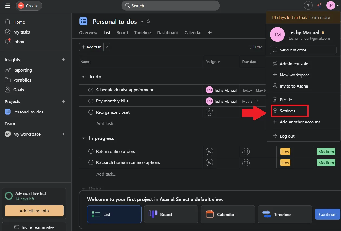The image size is (341, 231).
Task: Collapse the In progress section
Action: click(83, 138)
